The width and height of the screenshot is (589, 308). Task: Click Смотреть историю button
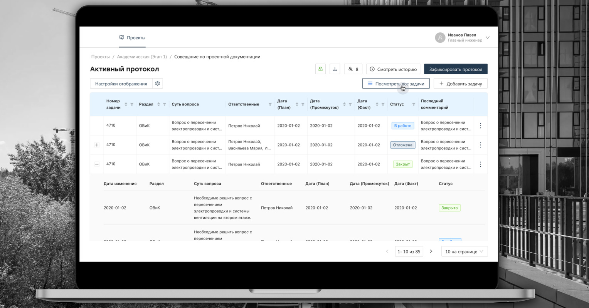pos(393,69)
